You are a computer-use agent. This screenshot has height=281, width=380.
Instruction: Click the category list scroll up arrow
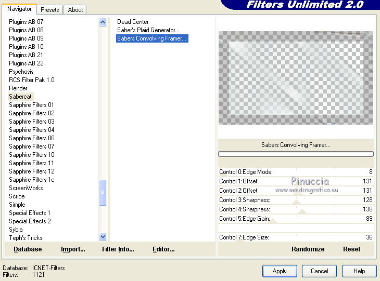pyautogui.click(x=103, y=22)
